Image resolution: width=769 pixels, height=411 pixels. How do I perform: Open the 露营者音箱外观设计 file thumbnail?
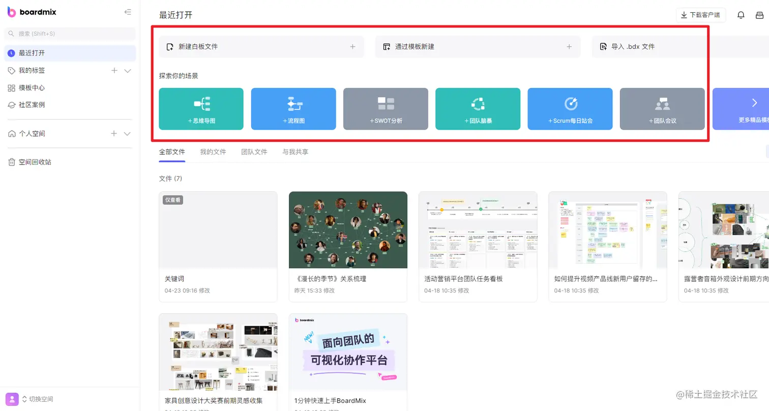coord(724,230)
